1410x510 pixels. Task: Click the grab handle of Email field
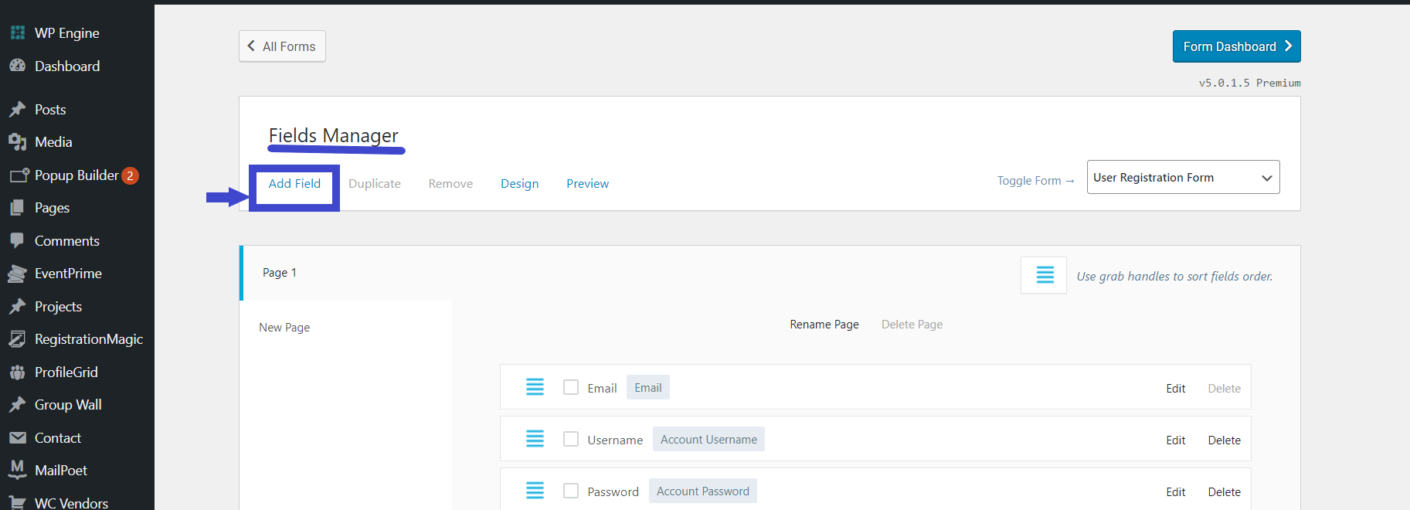(x=535, y=387)
